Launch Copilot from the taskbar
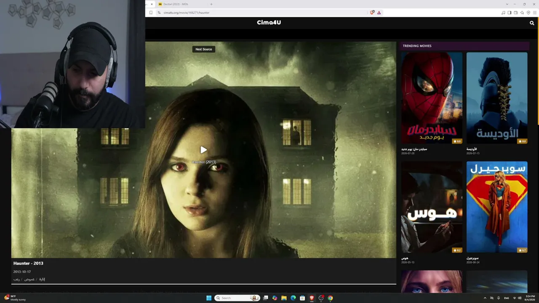539x303 pixels. (x=275, y=298)
